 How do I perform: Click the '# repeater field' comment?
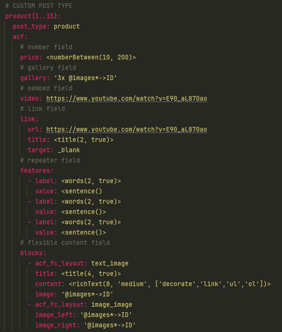50,160
